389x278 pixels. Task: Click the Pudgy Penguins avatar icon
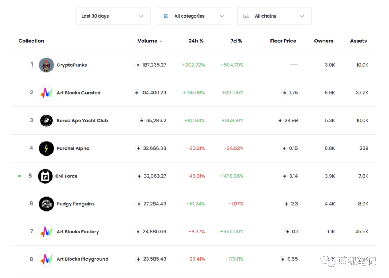coord(46,204)
